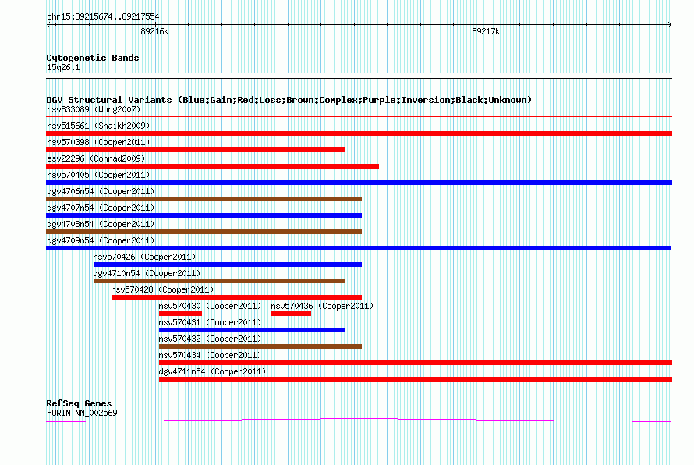694x465 pixels.
Task: Click the 89216k ruler tick label
Action: [x=154, y=31]
